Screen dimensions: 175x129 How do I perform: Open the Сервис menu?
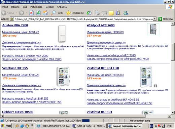click(x=49, y=7)
